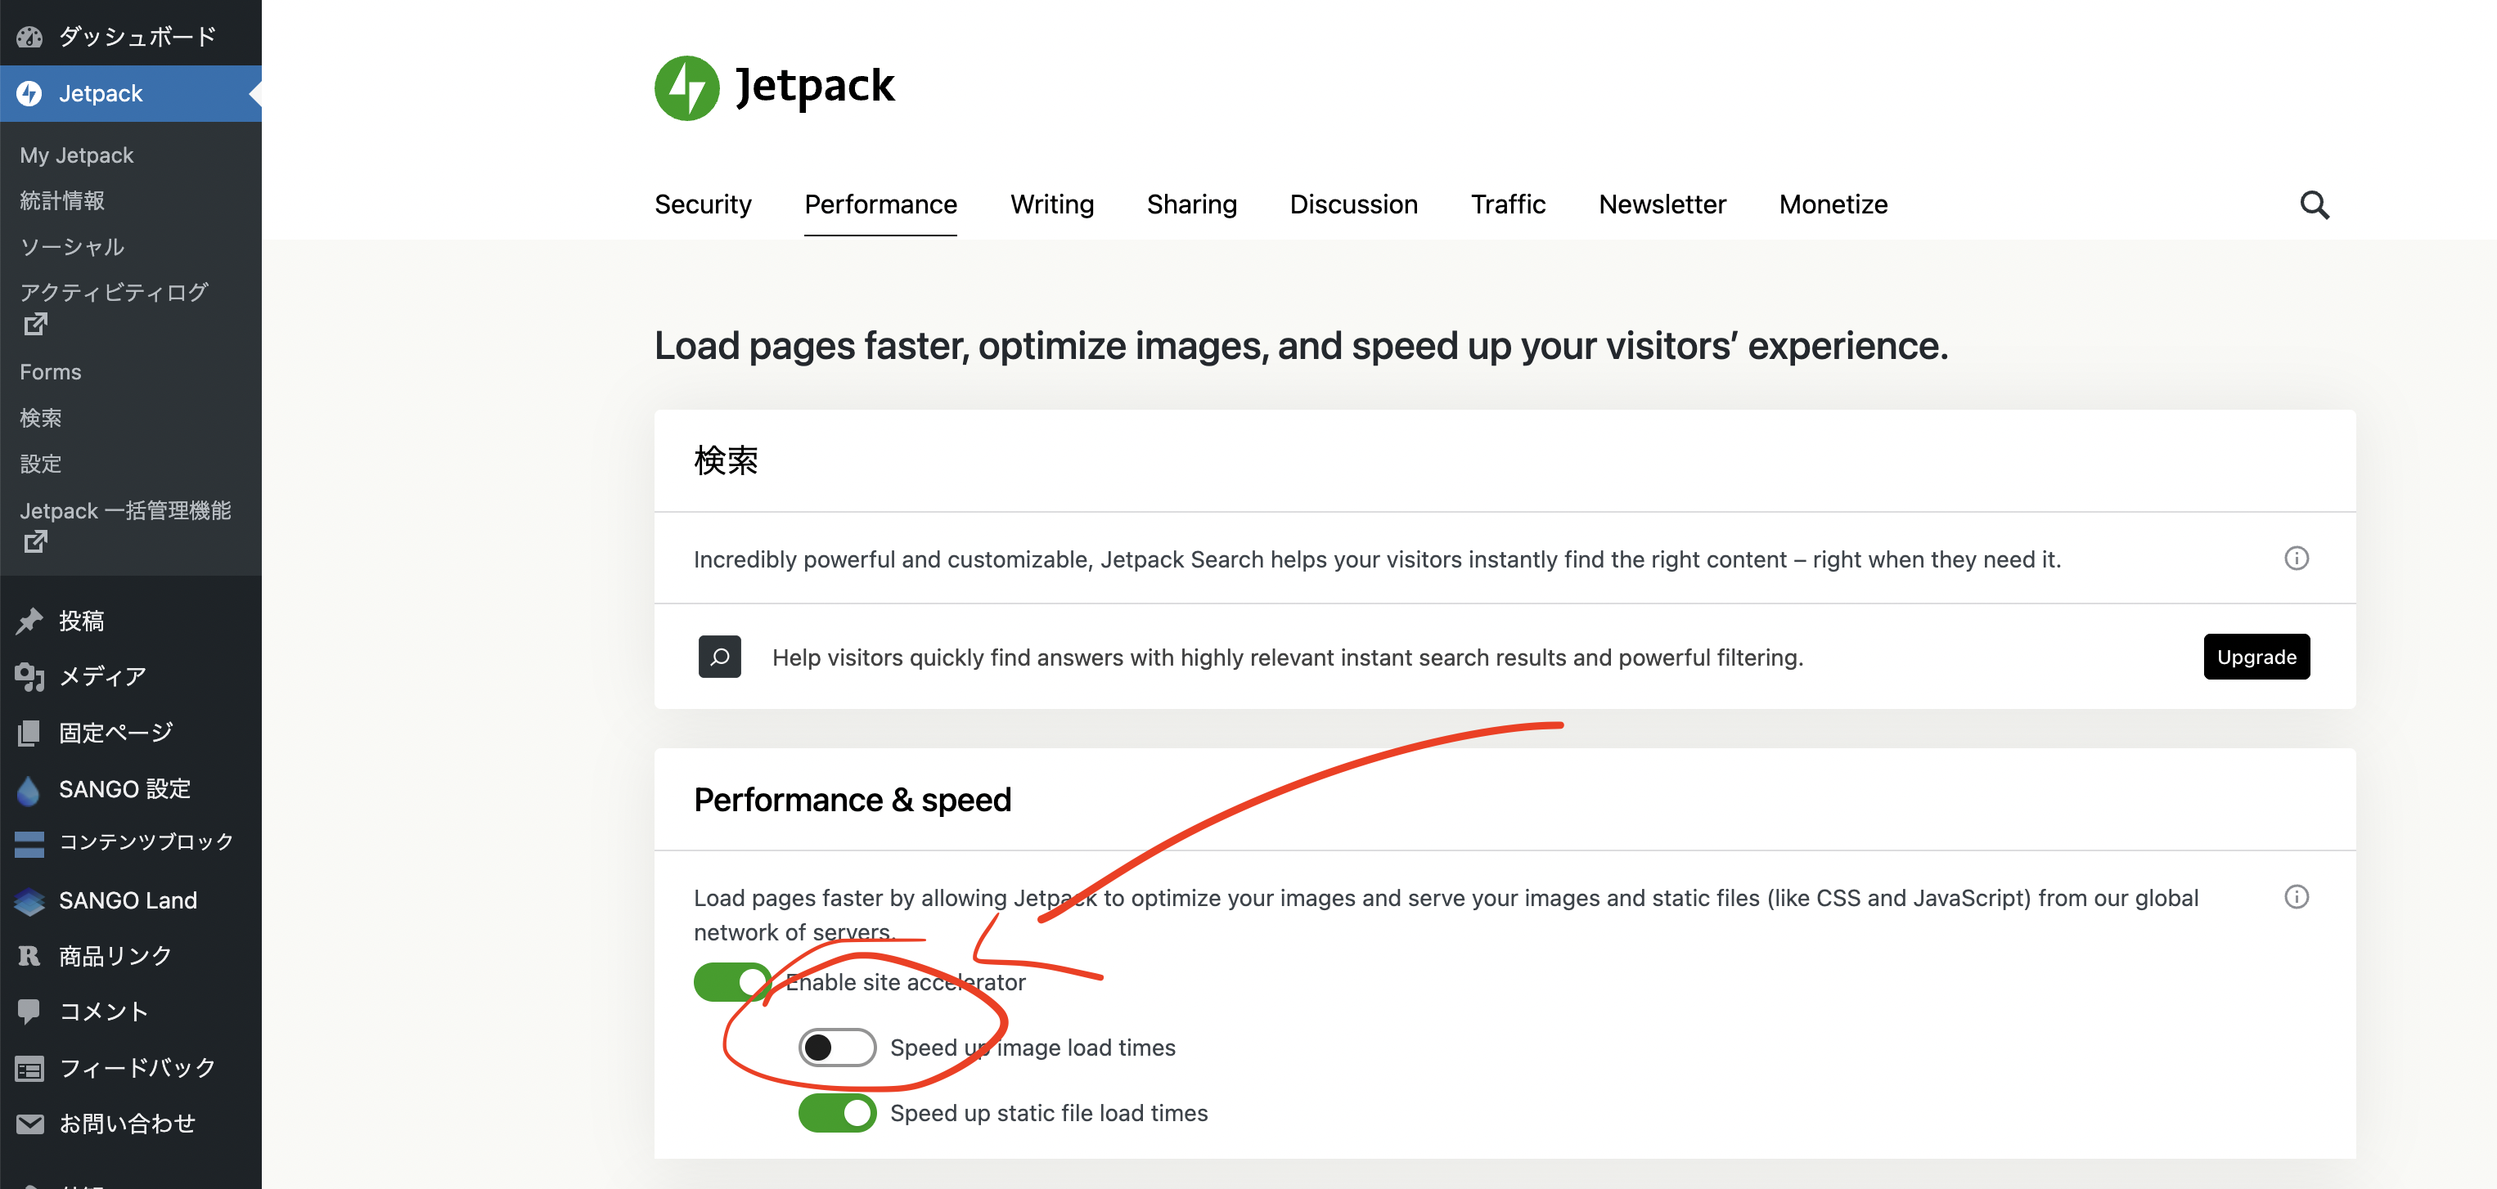2497x1189 pixels.
Task: Switch to the Security tab
Action: [703, 204]
